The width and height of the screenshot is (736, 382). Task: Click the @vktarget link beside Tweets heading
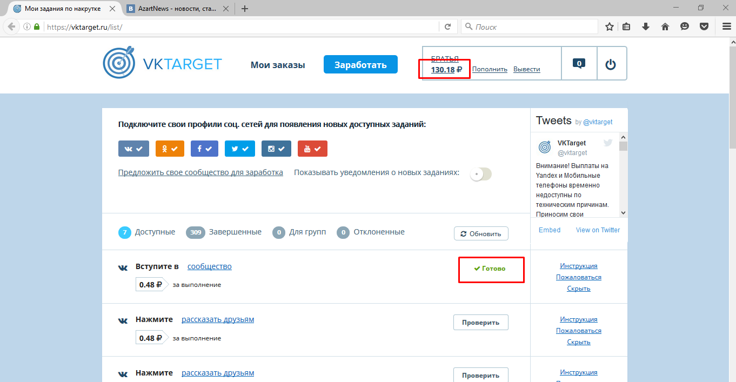[598, 122]
